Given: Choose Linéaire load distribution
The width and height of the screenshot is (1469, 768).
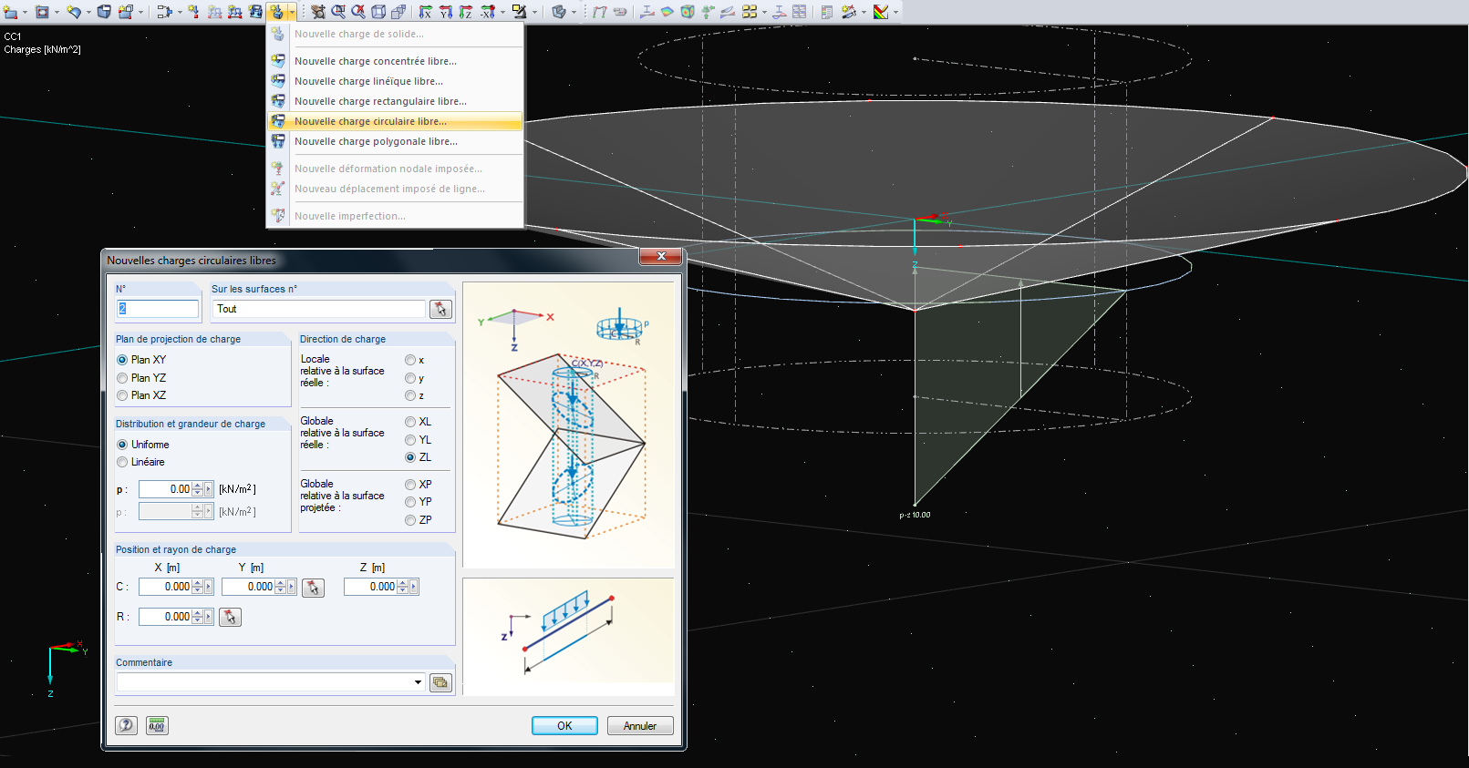Looking at the screenshot, I should click(122, 462).
